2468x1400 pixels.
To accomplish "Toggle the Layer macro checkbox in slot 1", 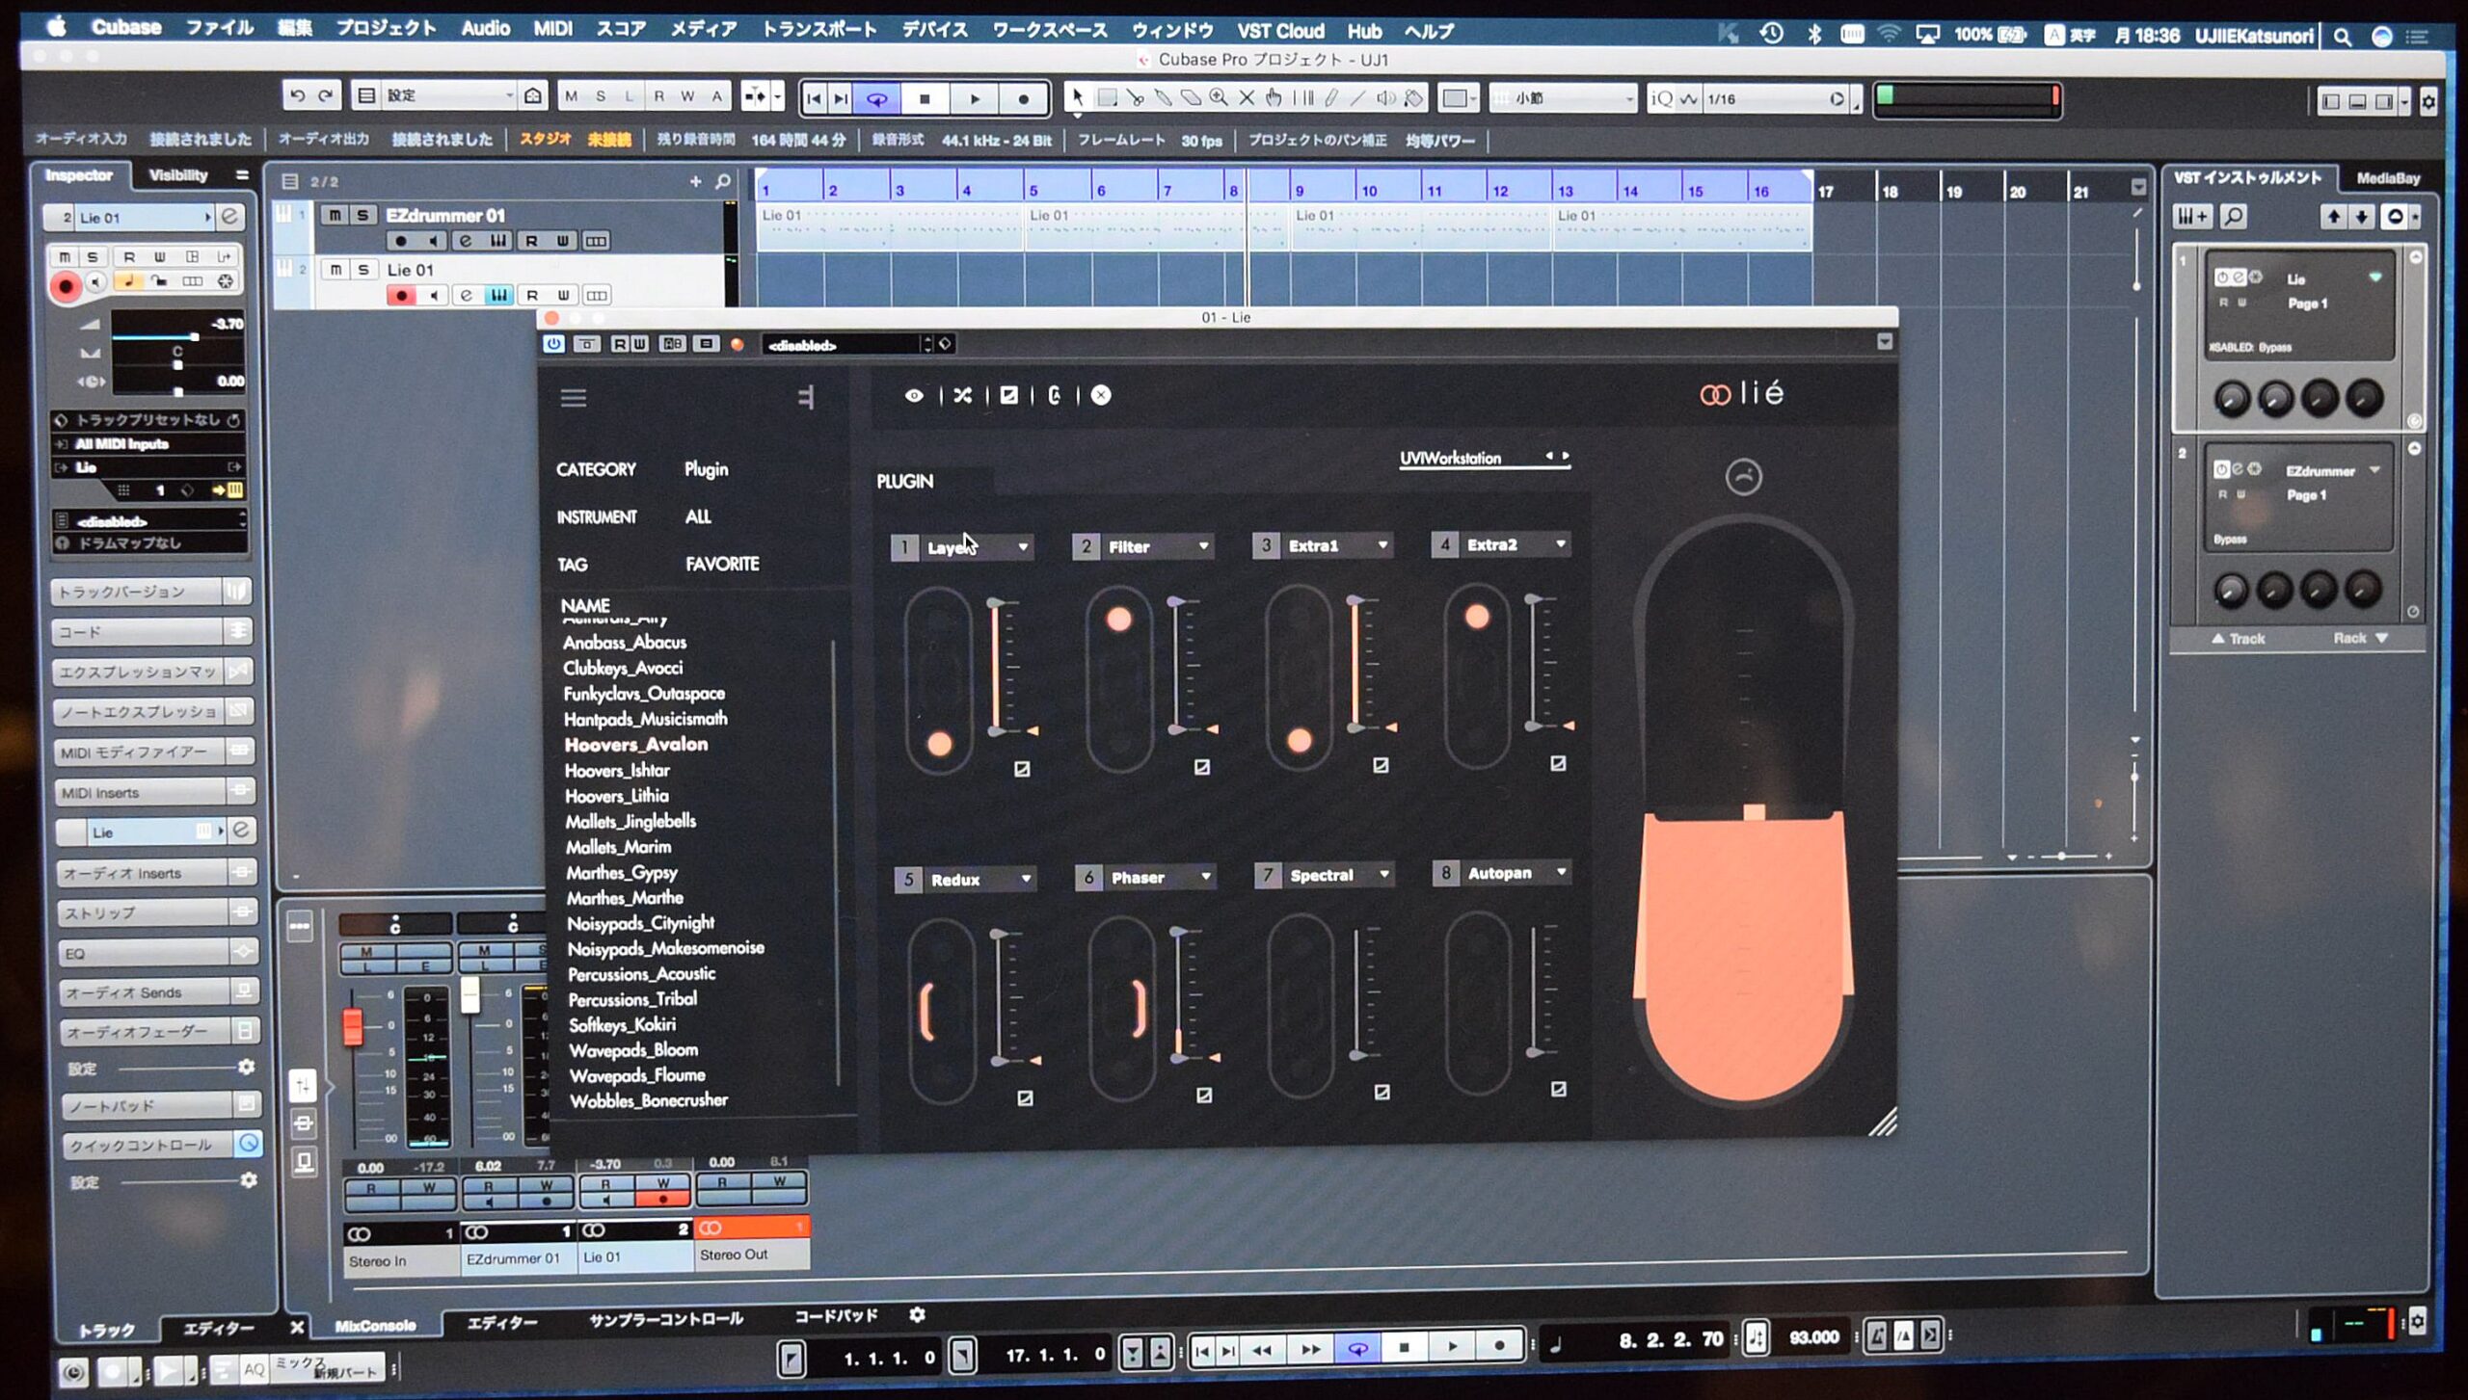I will coord(1022,769).
